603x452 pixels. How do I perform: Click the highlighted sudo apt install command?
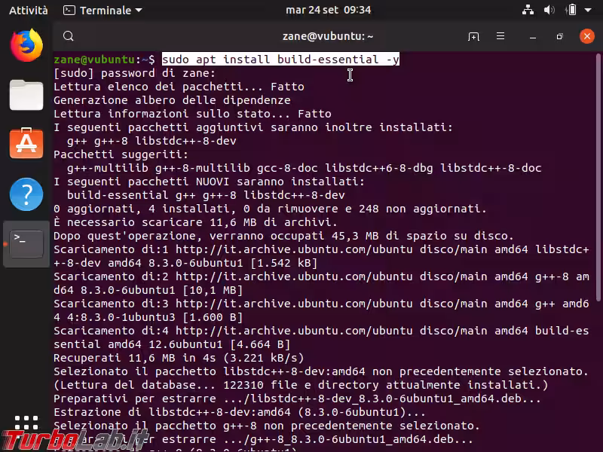click(x=280, y=60)
